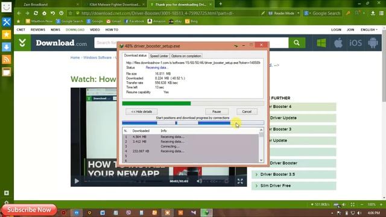Click the Internet Download Manager taskbar icon

206,213
